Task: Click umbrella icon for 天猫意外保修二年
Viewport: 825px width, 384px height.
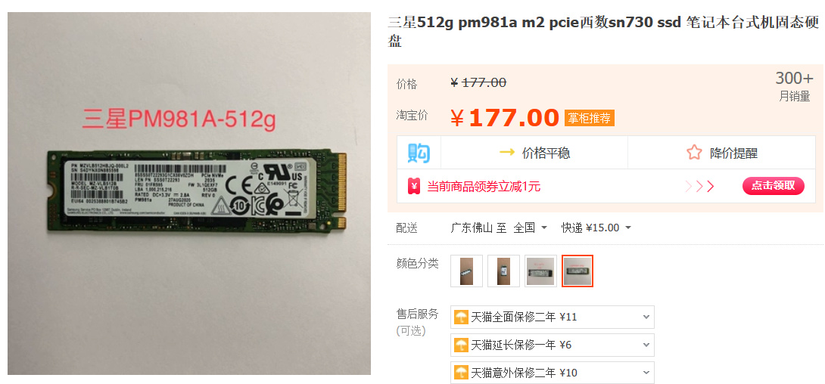Action: pyautogui.click(x=462, y=373)
